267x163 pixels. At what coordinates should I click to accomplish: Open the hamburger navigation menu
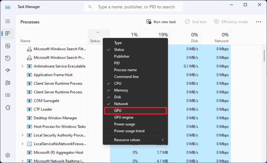pyautogui.click(x=8, y=21)
